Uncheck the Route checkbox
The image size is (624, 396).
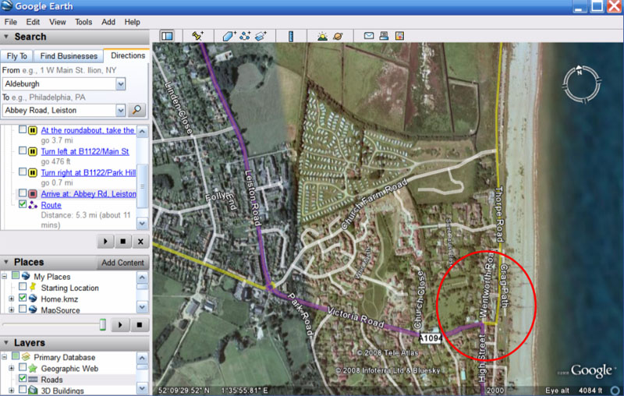(x=23, y=204)
